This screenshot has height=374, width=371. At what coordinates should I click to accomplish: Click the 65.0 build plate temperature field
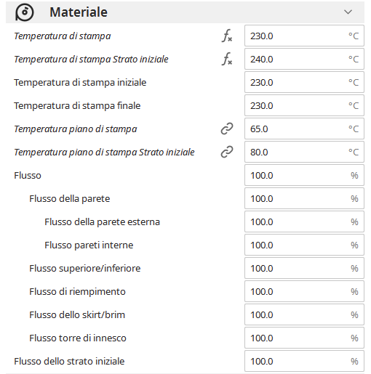tap(304, 129)
